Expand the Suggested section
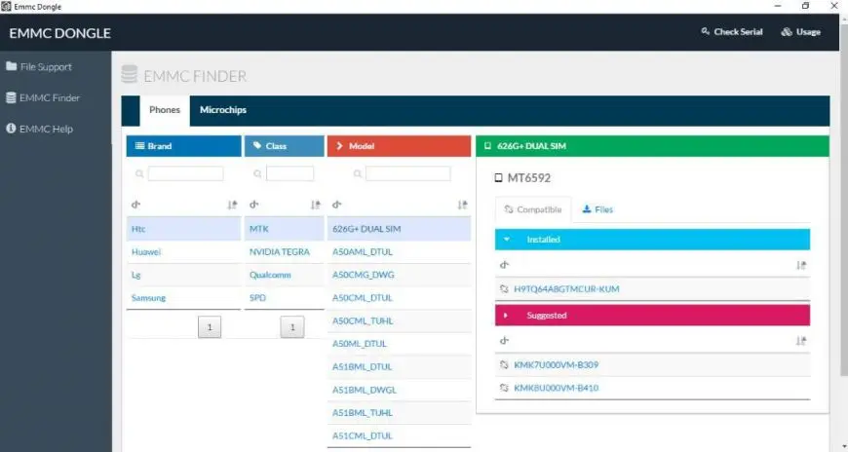This screenshot has height=452, width=848. [652, 316]
